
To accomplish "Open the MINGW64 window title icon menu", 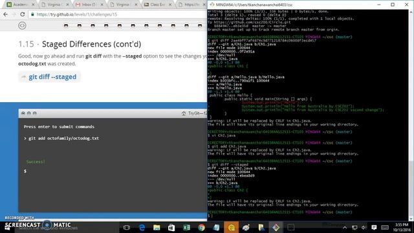I will [x=212, y=5].
